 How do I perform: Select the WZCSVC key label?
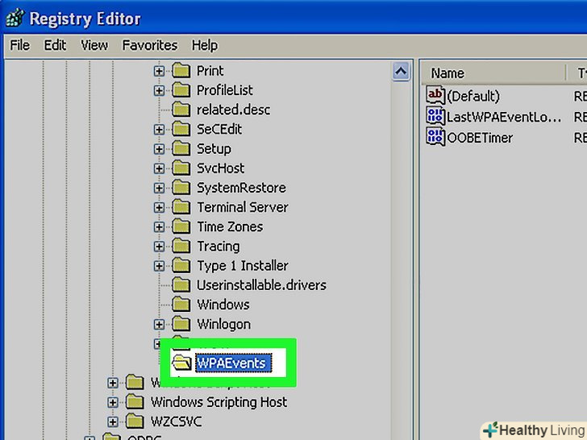point(176,421)
